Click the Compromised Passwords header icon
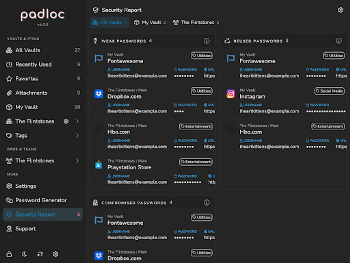This screenshot has height=263, width=350. coord(95,203)
